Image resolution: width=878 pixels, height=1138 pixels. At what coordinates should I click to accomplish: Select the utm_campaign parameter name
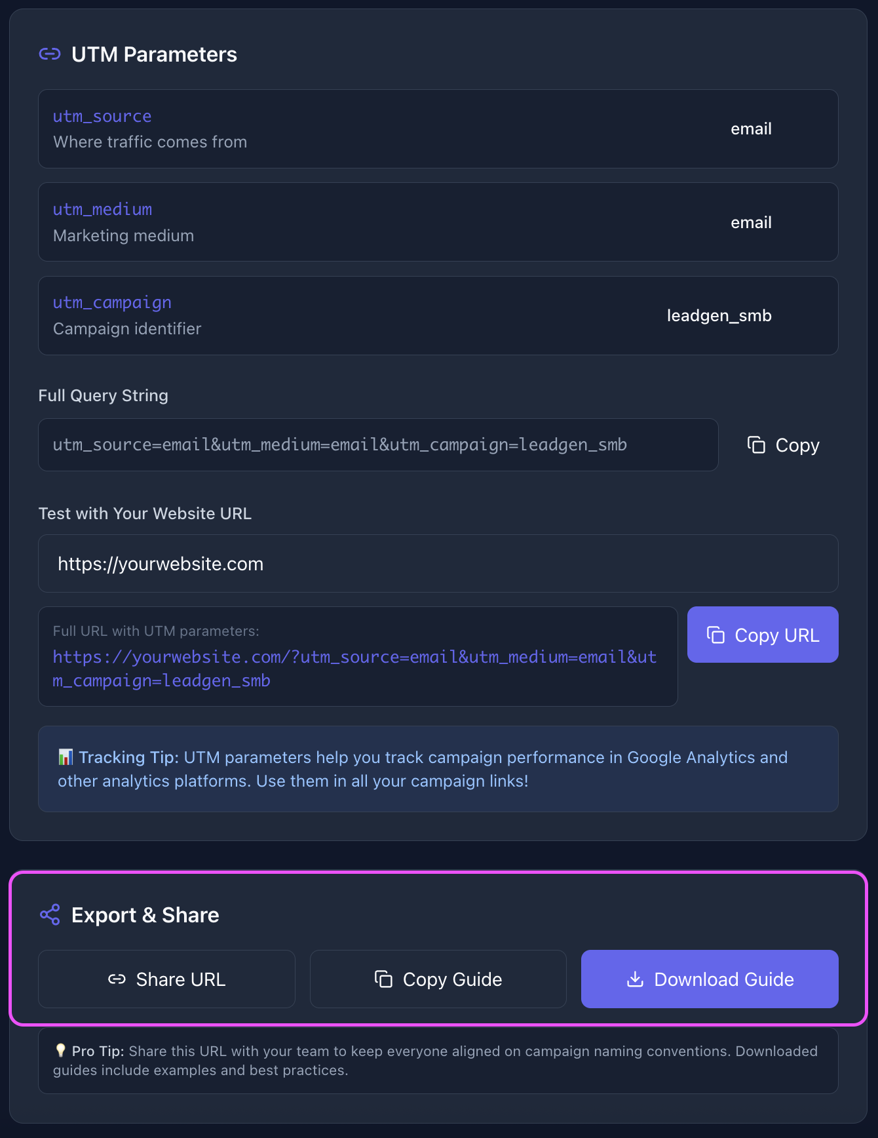112,303
